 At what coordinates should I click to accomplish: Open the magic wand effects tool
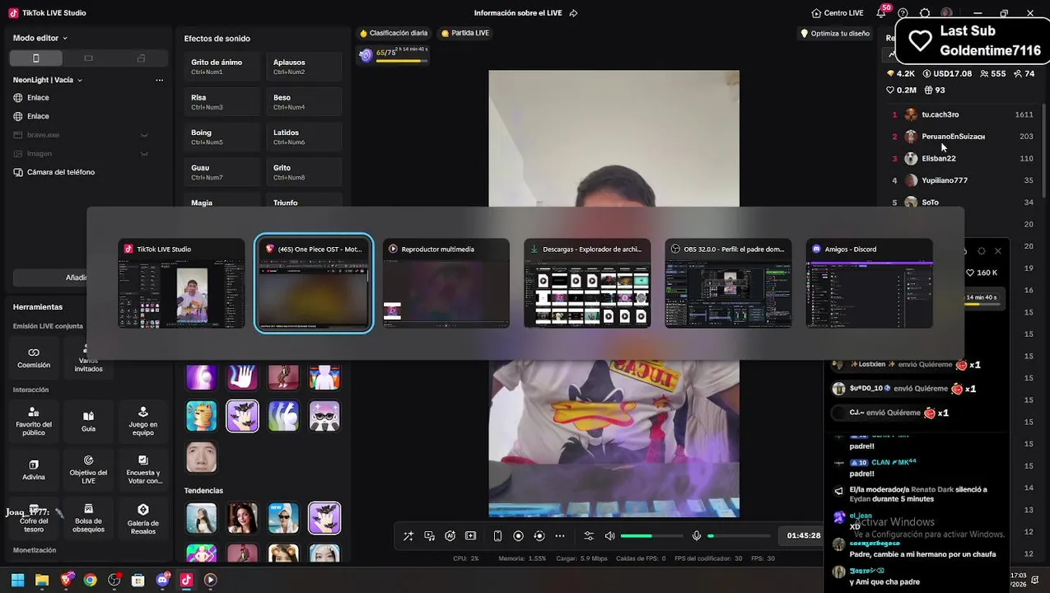pos(408,535)
